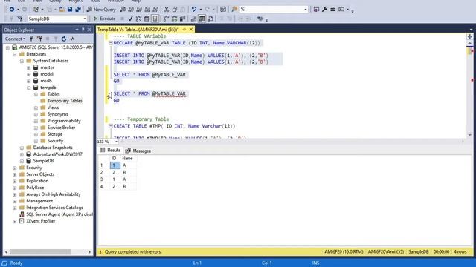Open the active files dropdown arrow at tab row end

471,30
